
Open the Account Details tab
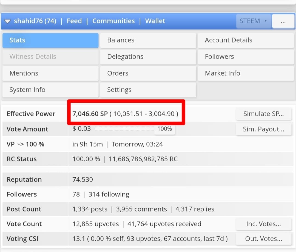coord(246,40)
